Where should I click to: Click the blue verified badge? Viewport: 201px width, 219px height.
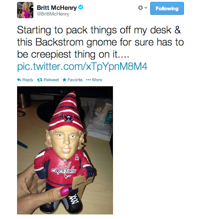81,7
